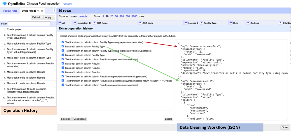Collapse the left panel with the arrow icon
Viewport: 291px width, 133px height.
54,11
